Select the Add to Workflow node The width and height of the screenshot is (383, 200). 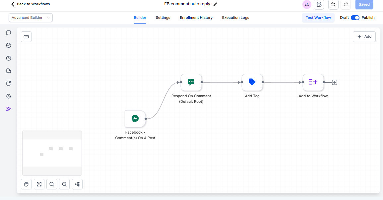[313, 82]
